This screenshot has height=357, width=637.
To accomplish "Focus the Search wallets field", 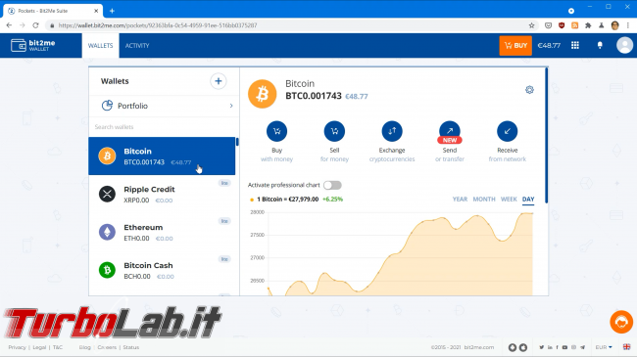I will point(164,127).
